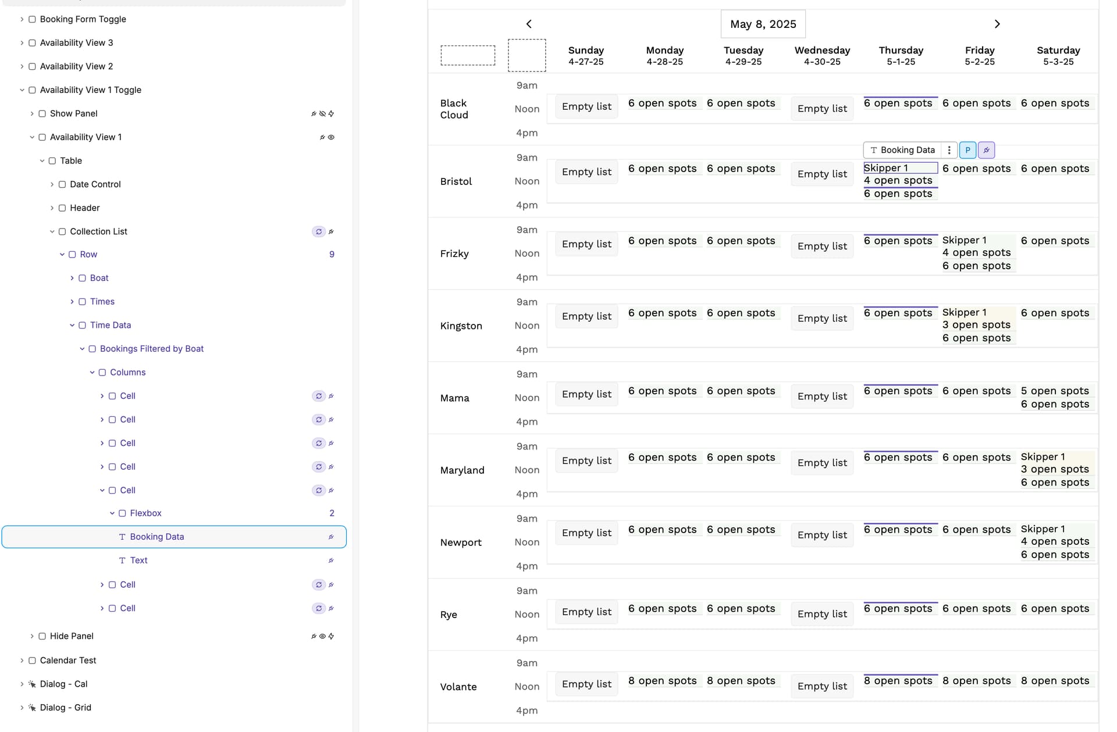This screenshot has height=732, width=1117.
Task: Click the Maryland boat name
Action: [x=463, y=470]
